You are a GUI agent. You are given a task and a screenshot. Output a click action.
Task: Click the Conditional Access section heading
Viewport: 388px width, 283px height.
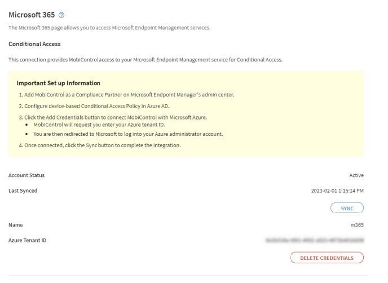(x=34, y=44)
